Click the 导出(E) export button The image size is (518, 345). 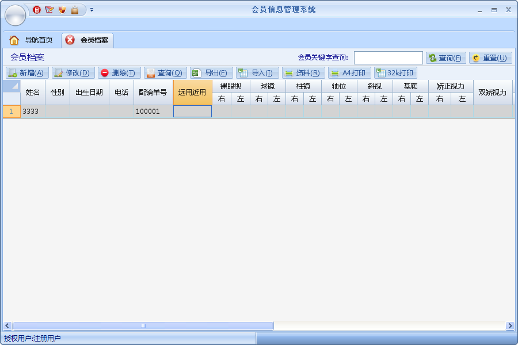point(211,72)
